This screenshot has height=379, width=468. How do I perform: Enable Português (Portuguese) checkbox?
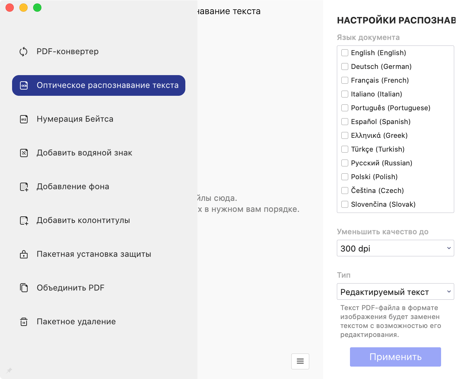point(345,108)
